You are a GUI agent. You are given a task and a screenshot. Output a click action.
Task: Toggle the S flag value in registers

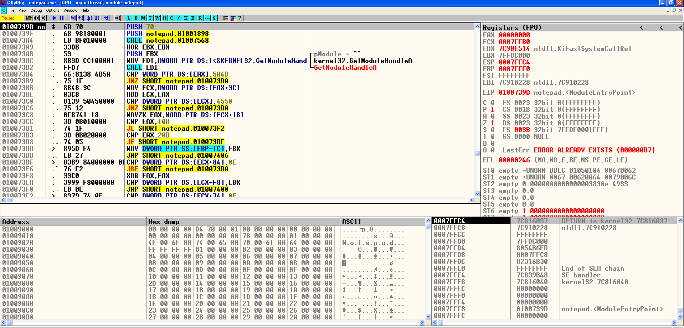tap(493, 130)
